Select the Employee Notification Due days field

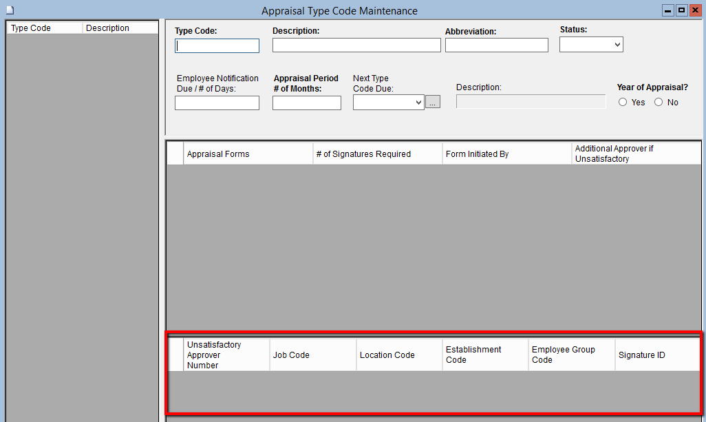(217, 103)
